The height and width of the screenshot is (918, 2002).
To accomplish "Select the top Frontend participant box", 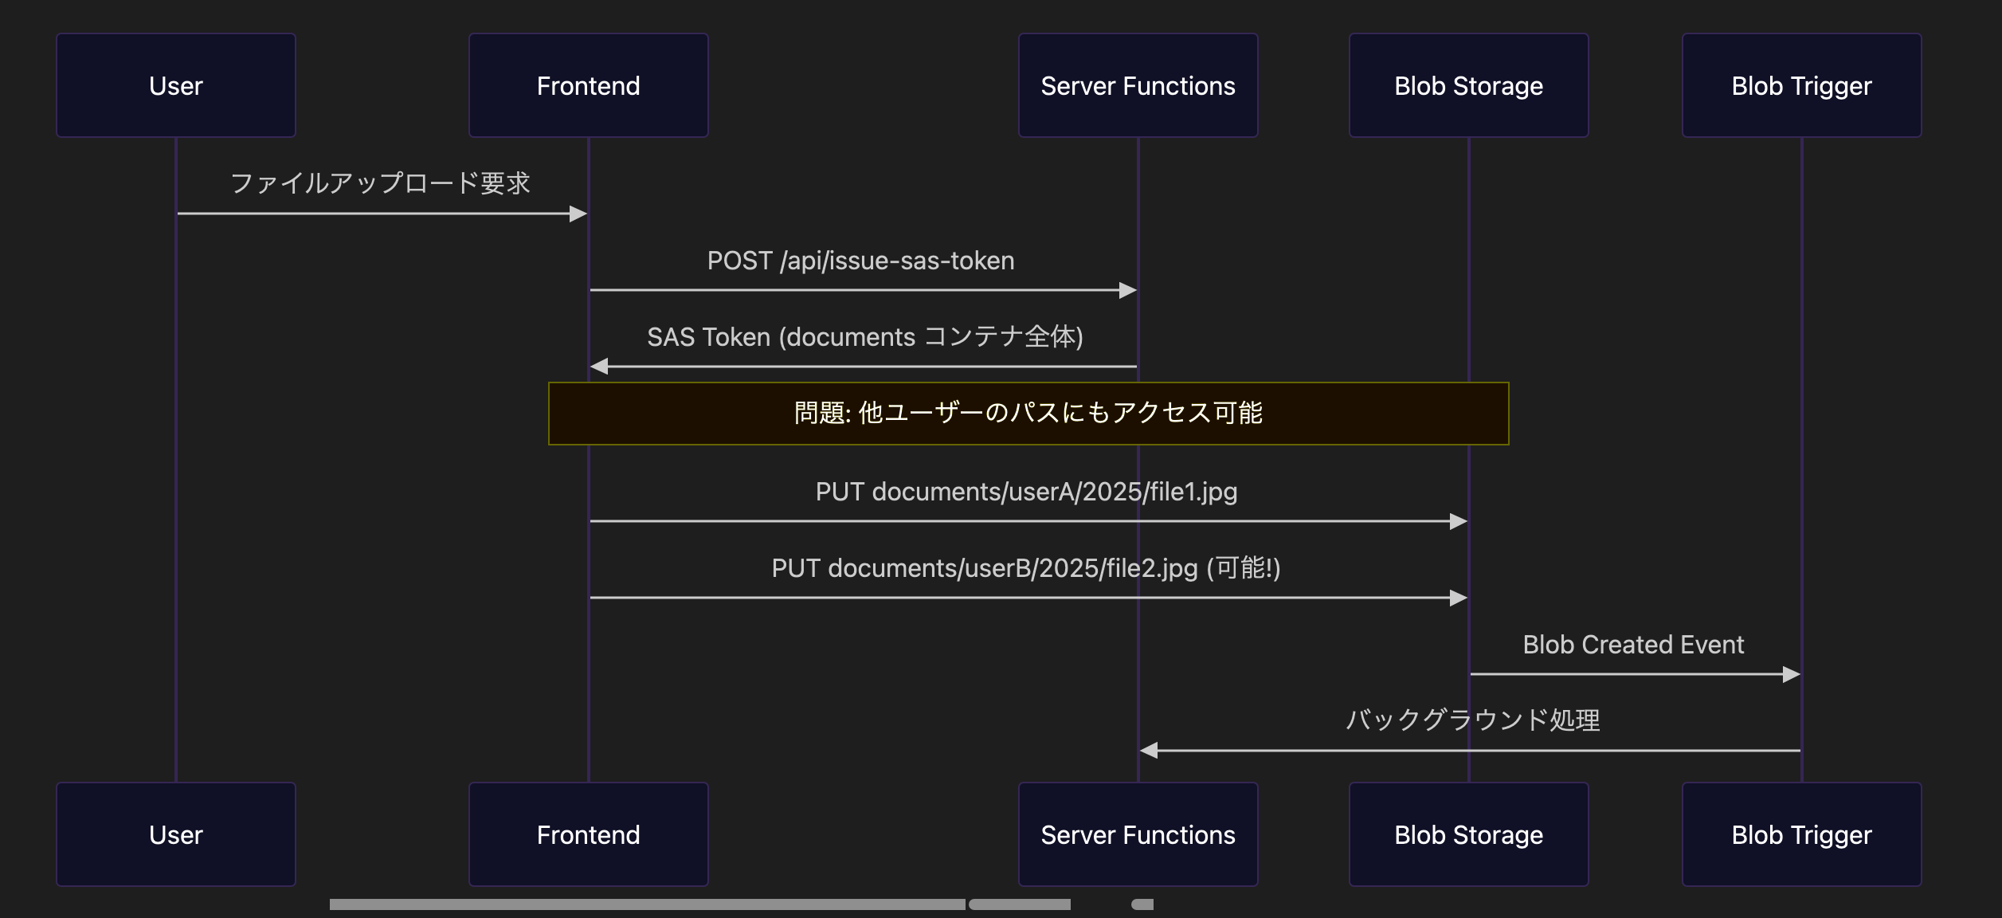I will 589,85.
